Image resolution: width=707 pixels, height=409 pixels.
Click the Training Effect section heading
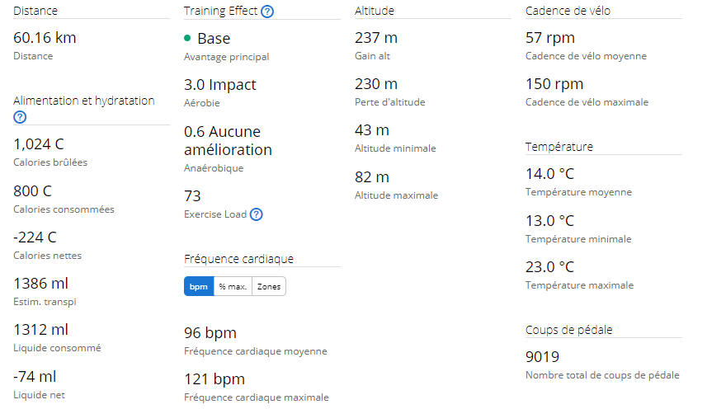[220, 11]
